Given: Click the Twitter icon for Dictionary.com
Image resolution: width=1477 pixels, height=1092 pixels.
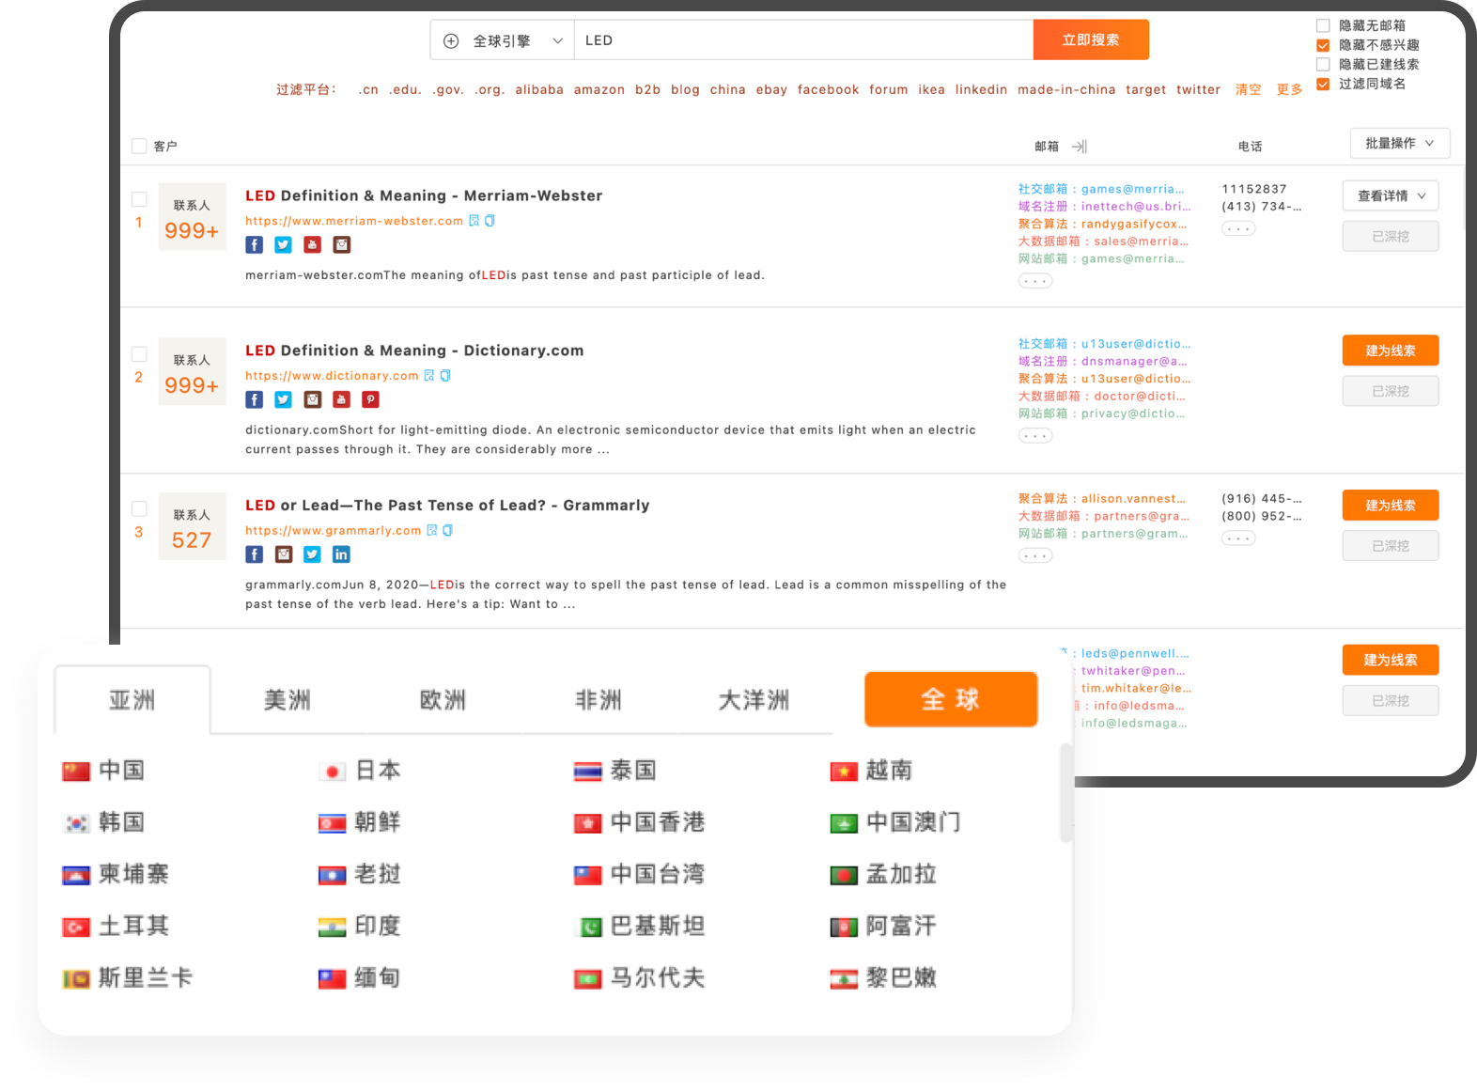Looking at the screenshot, I should (283, 400).
